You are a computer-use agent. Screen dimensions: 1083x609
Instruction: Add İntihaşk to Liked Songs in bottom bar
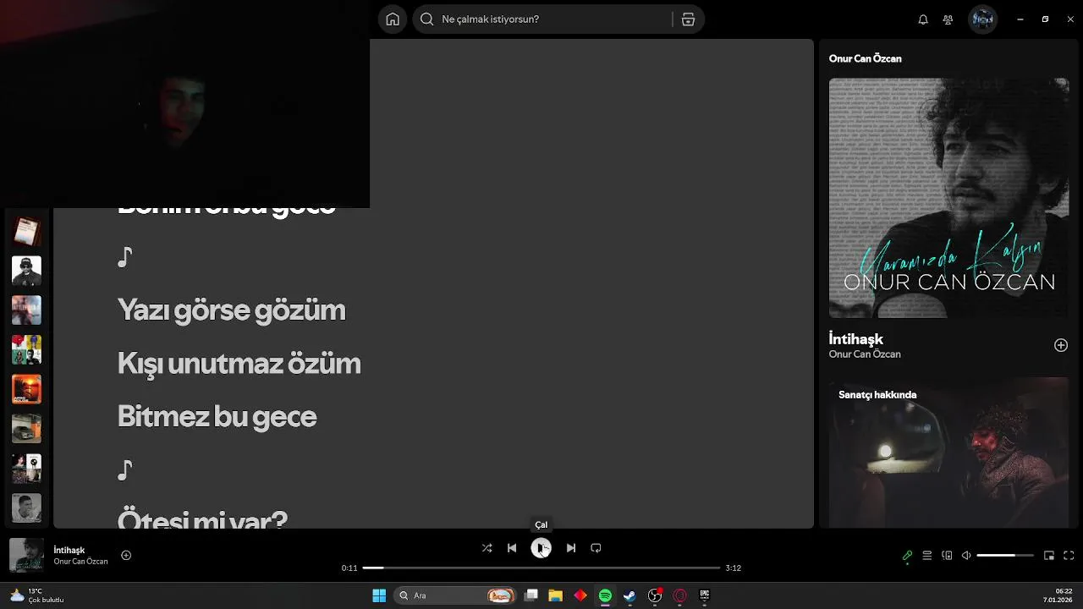pos(126,556)
